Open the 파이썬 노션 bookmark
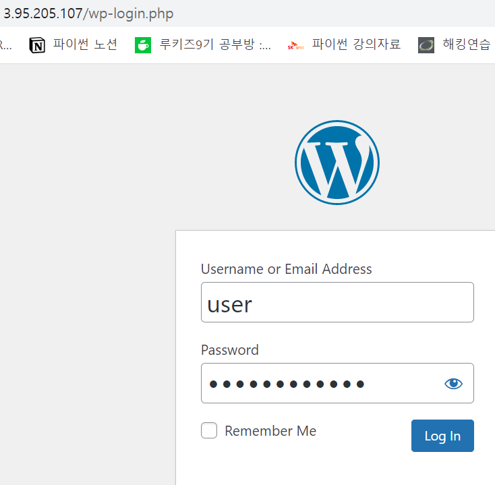The height and width of the screenshot is (485, 495). (74, 45)
